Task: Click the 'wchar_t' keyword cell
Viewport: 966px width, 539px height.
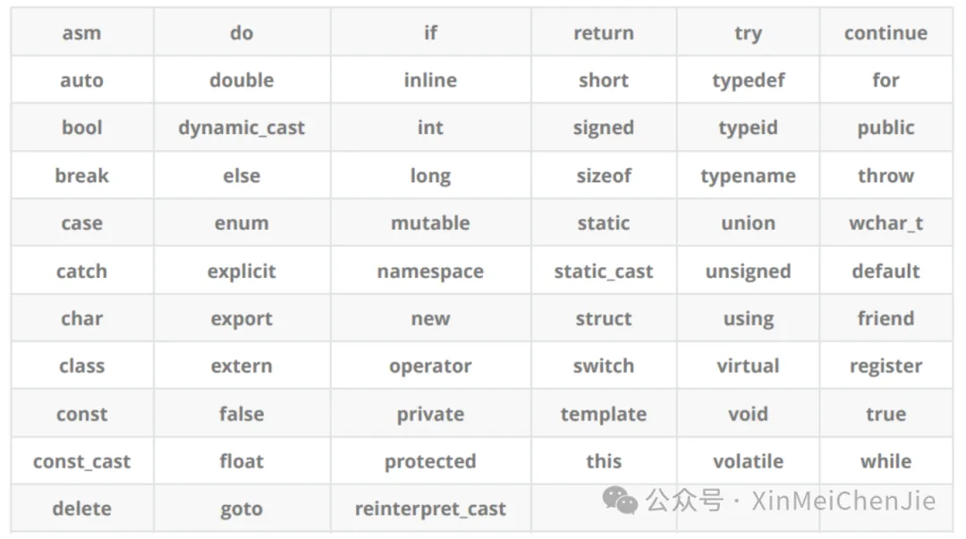Action: click(885, 223)
